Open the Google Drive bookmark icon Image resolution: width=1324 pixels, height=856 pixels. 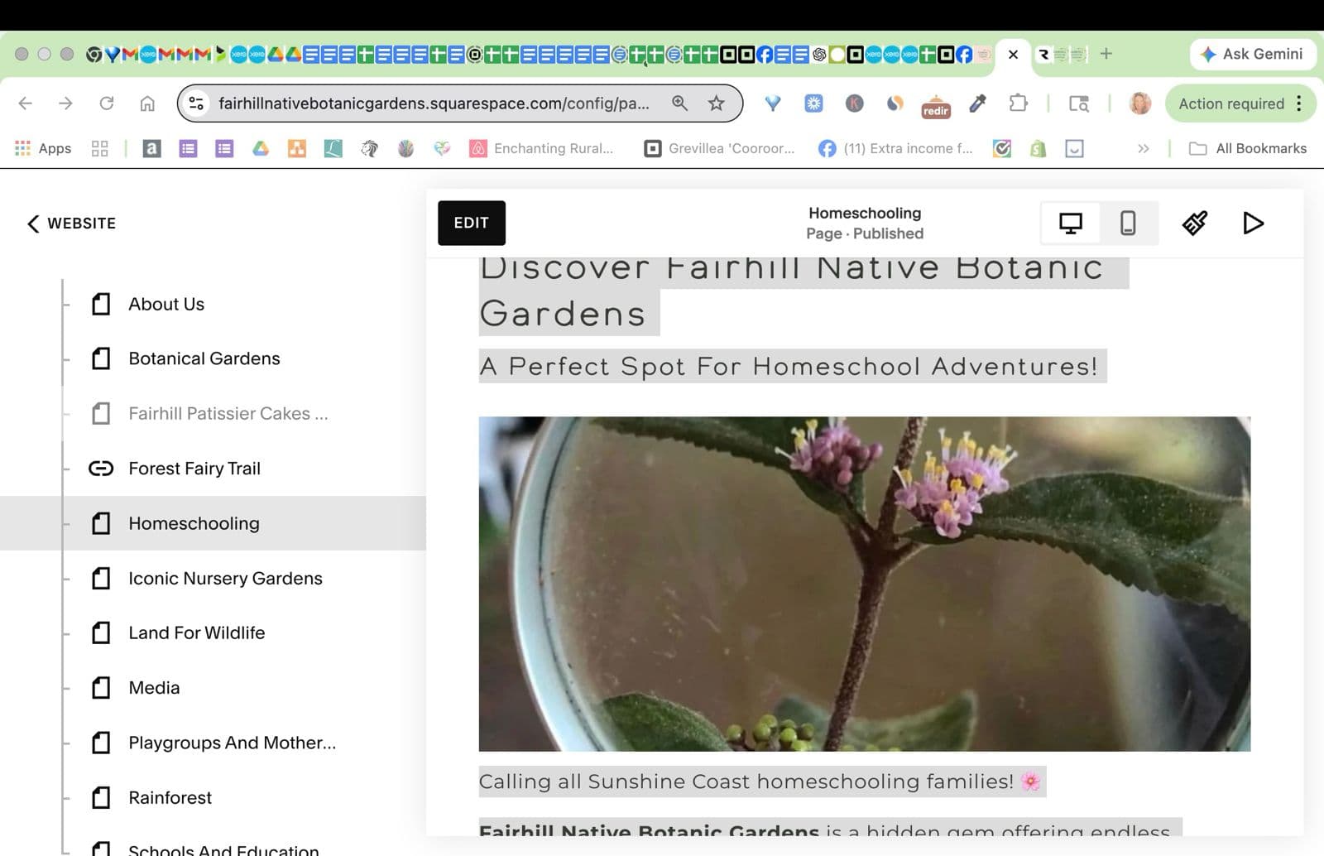pos(261,148)
